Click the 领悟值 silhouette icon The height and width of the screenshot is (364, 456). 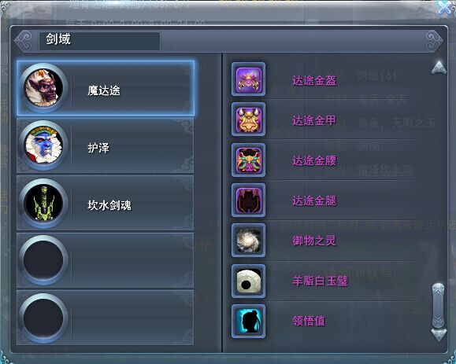click(248, 321)
